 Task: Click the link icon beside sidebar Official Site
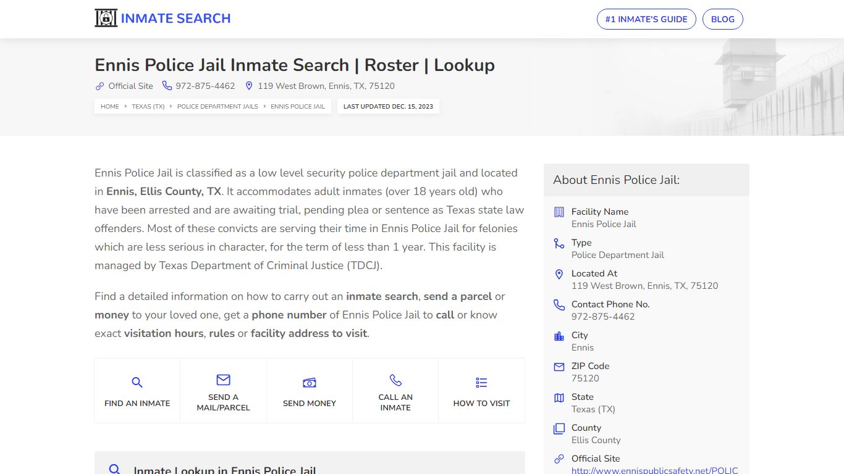click(559, 459)
